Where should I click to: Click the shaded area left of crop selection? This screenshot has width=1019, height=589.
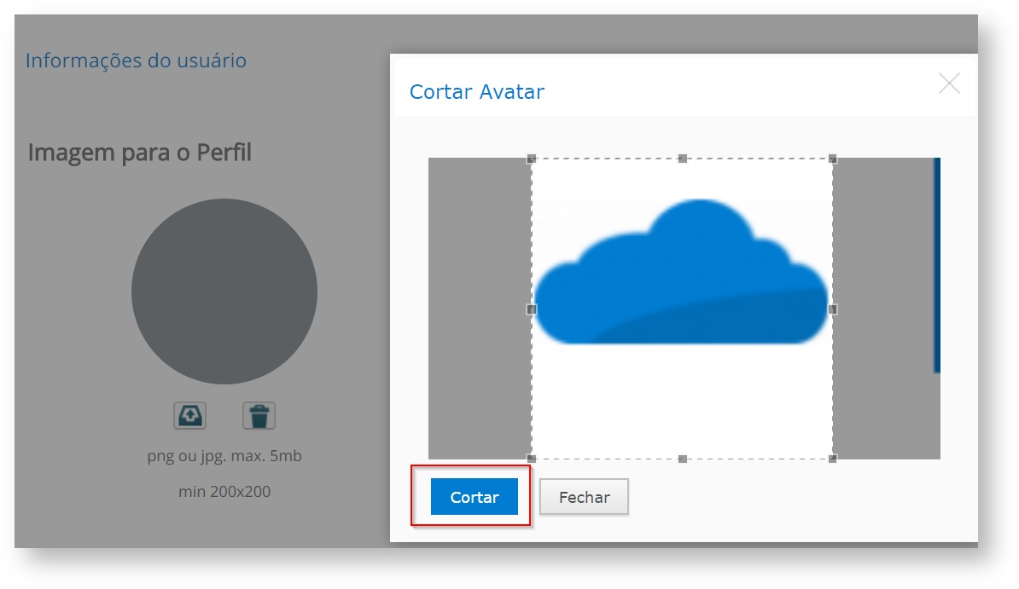pos(479,309)
